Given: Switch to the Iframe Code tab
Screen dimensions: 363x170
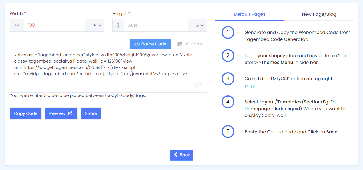Looking at the screenshot, I should pos(150,44).
